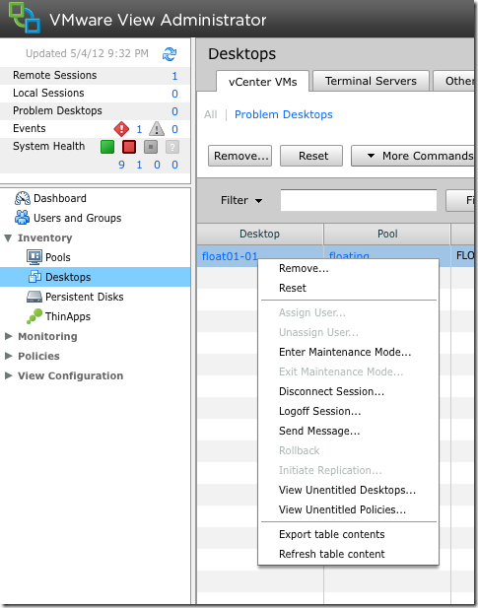Image resolution: width=478 pixels, height=608 pixels.
Task: Select Logoff Session from context menu
Action: click(x=320, y=411)
